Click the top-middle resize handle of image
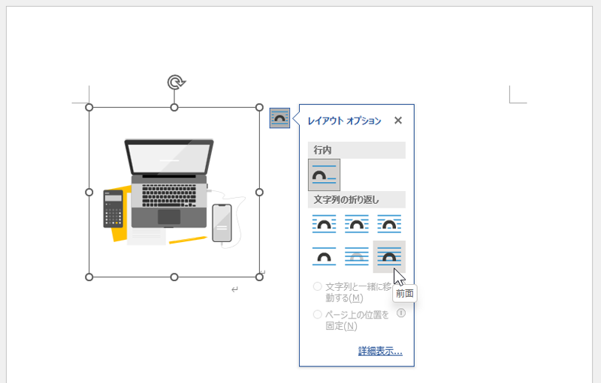The width and height of the screenshot is (601, 383). [x=174, y=107]
